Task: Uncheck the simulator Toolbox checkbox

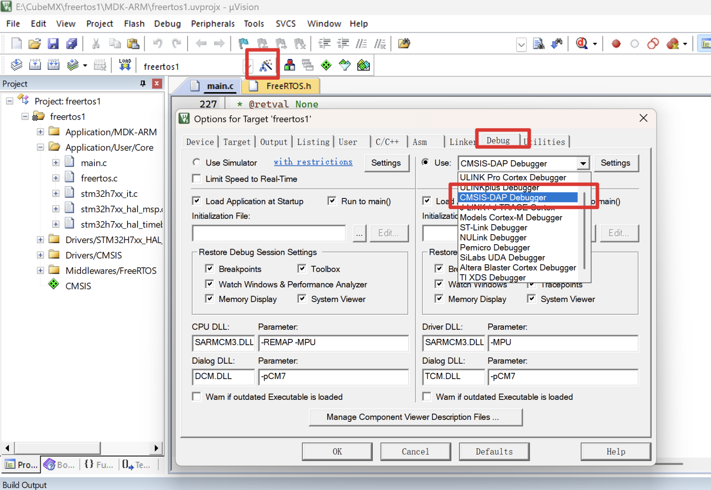Action: 302,268
